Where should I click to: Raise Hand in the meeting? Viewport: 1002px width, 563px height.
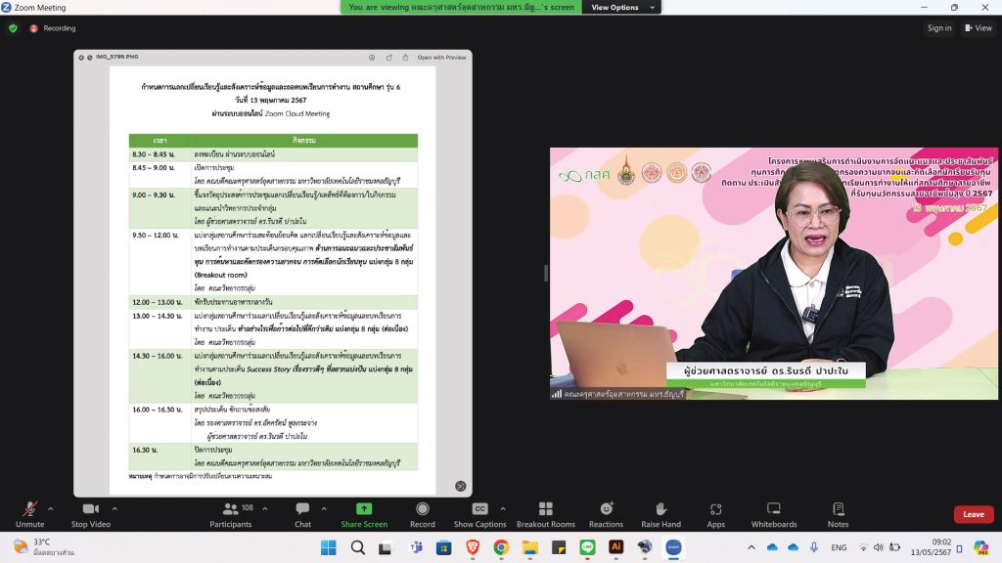(x=660, y=514)
